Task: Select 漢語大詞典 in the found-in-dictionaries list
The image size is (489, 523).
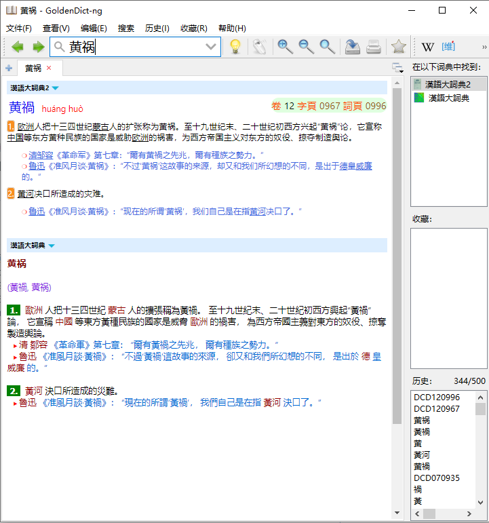Action: [x=447, y=98]
